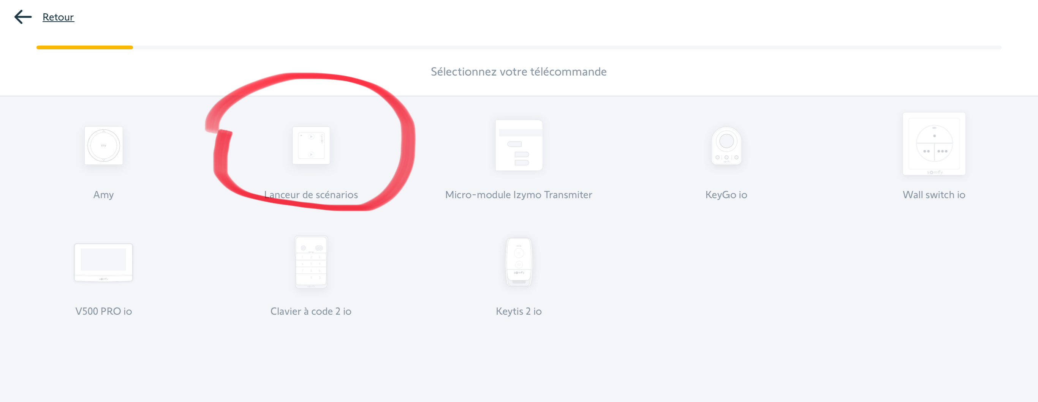
Task: Select the Amy remote icon
Action: [x=104, y=145]
